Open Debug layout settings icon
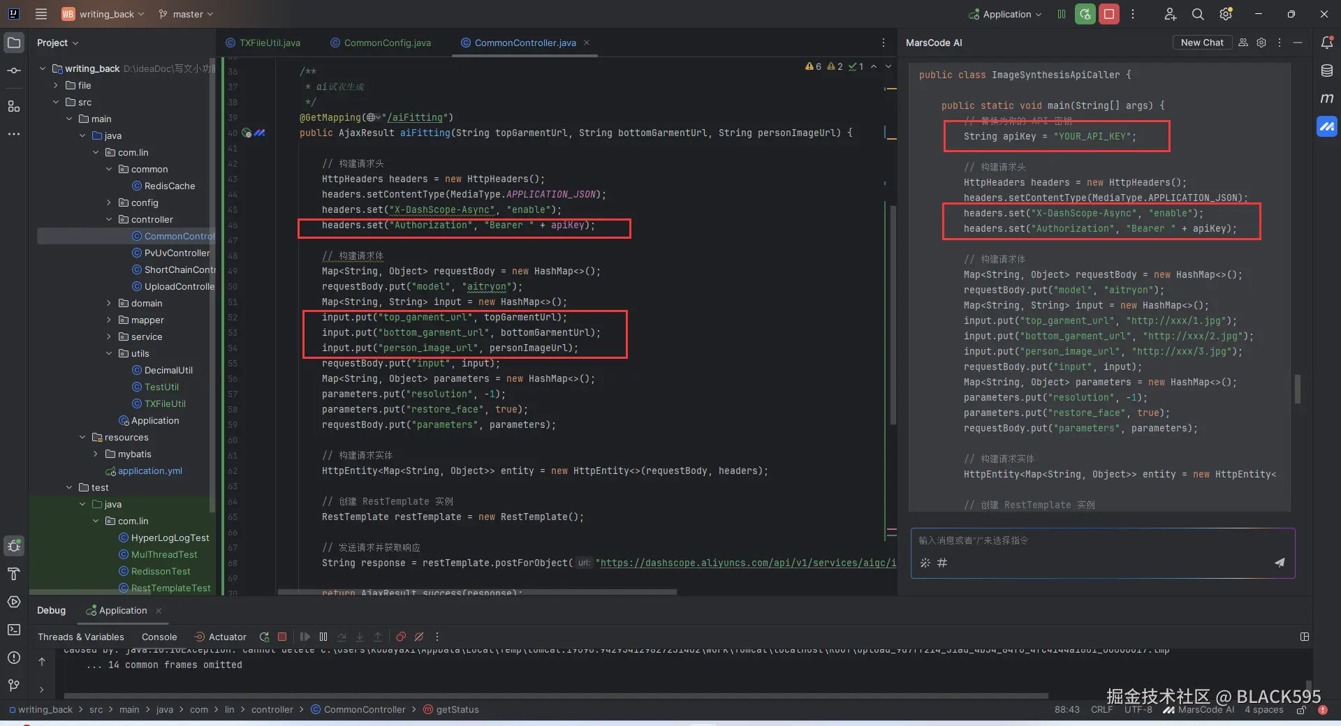 click(x=1304, y=637)
